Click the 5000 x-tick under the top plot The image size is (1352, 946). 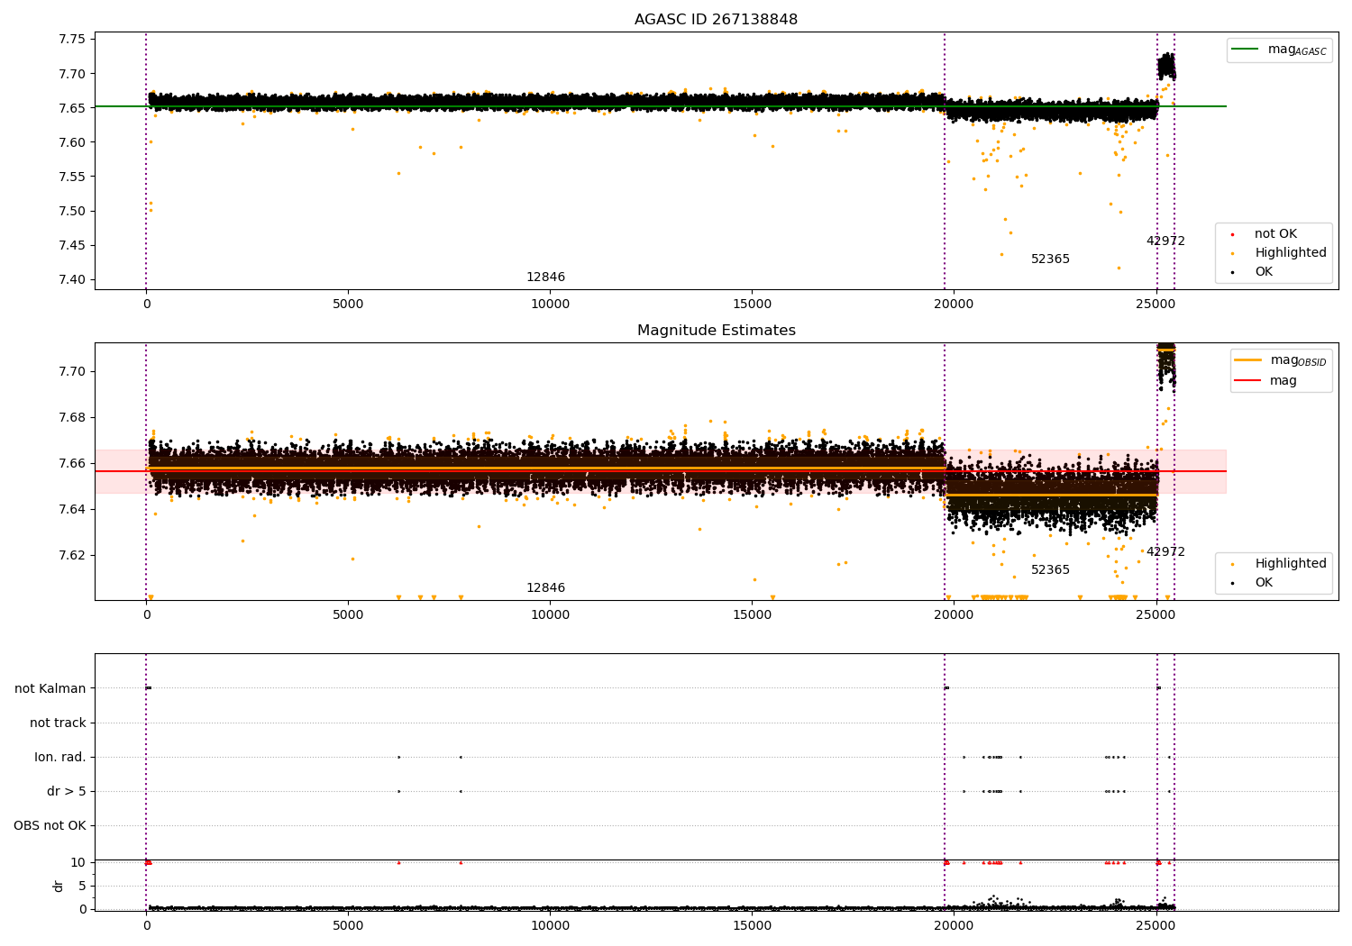[x=348, y=305]
